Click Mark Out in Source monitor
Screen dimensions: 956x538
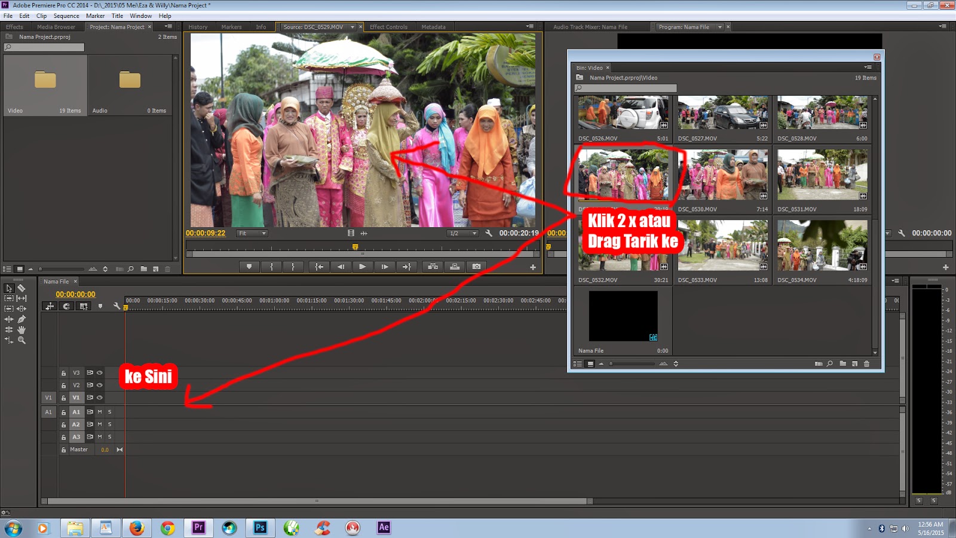coord(293,267)
